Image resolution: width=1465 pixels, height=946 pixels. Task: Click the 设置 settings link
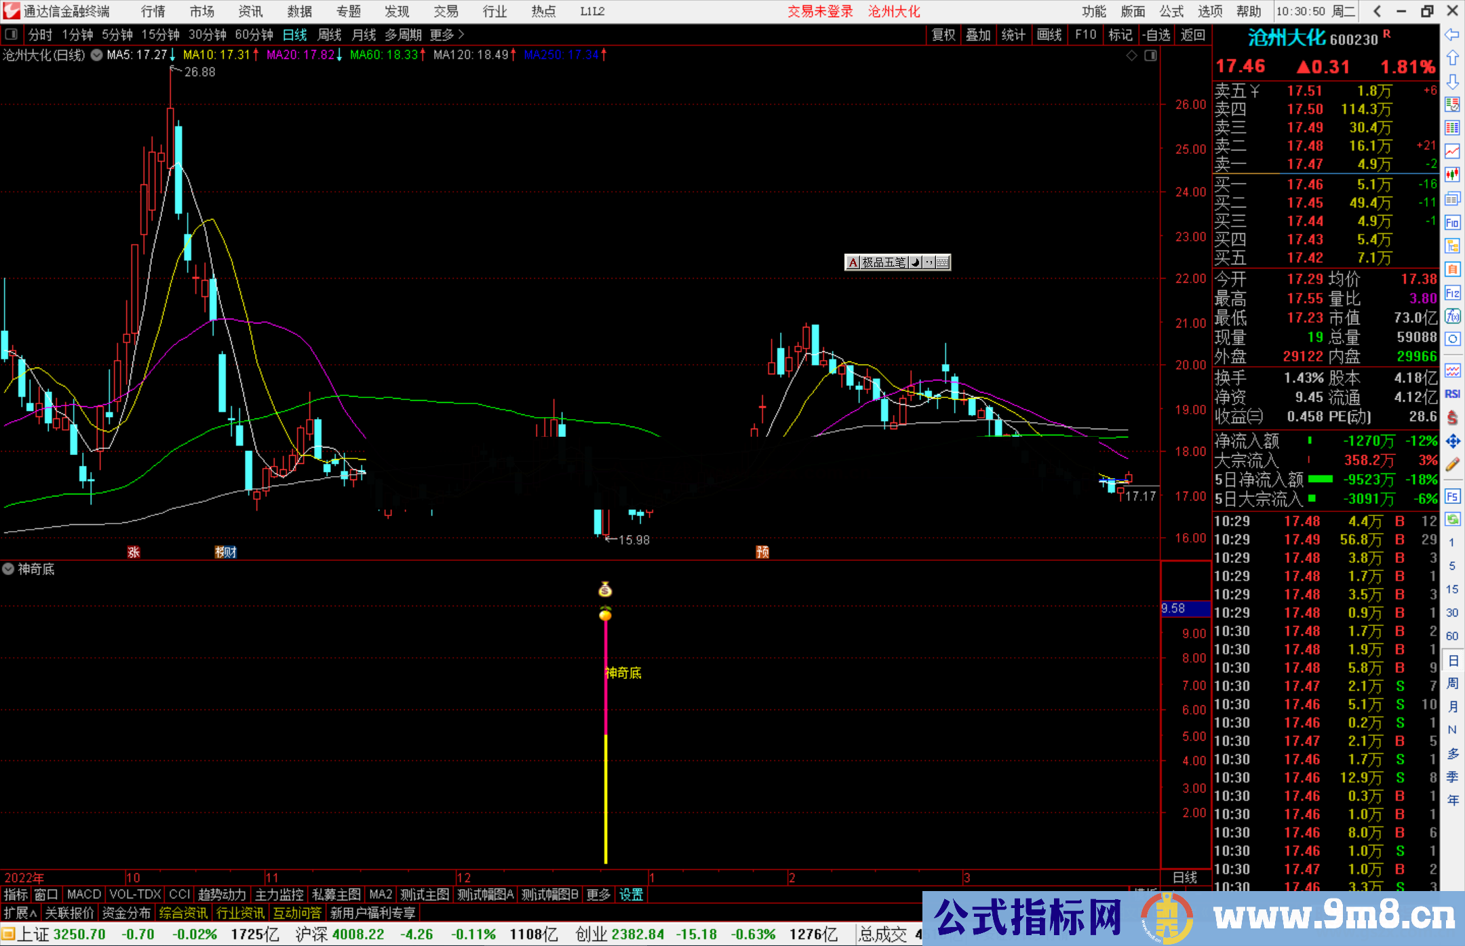631,895
